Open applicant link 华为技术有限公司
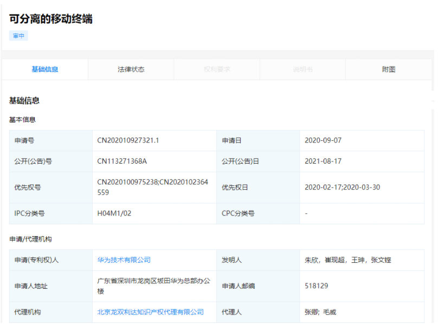The image size is (439, 324). (124, 260)
